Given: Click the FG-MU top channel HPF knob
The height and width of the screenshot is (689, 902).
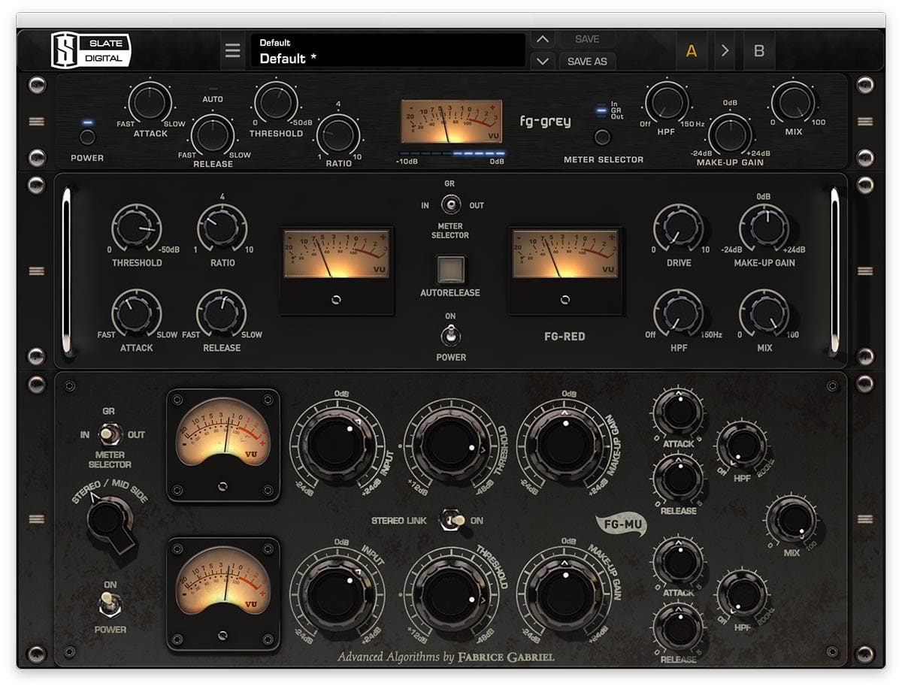Looking at the screenshot, I should tap(742, 446).
